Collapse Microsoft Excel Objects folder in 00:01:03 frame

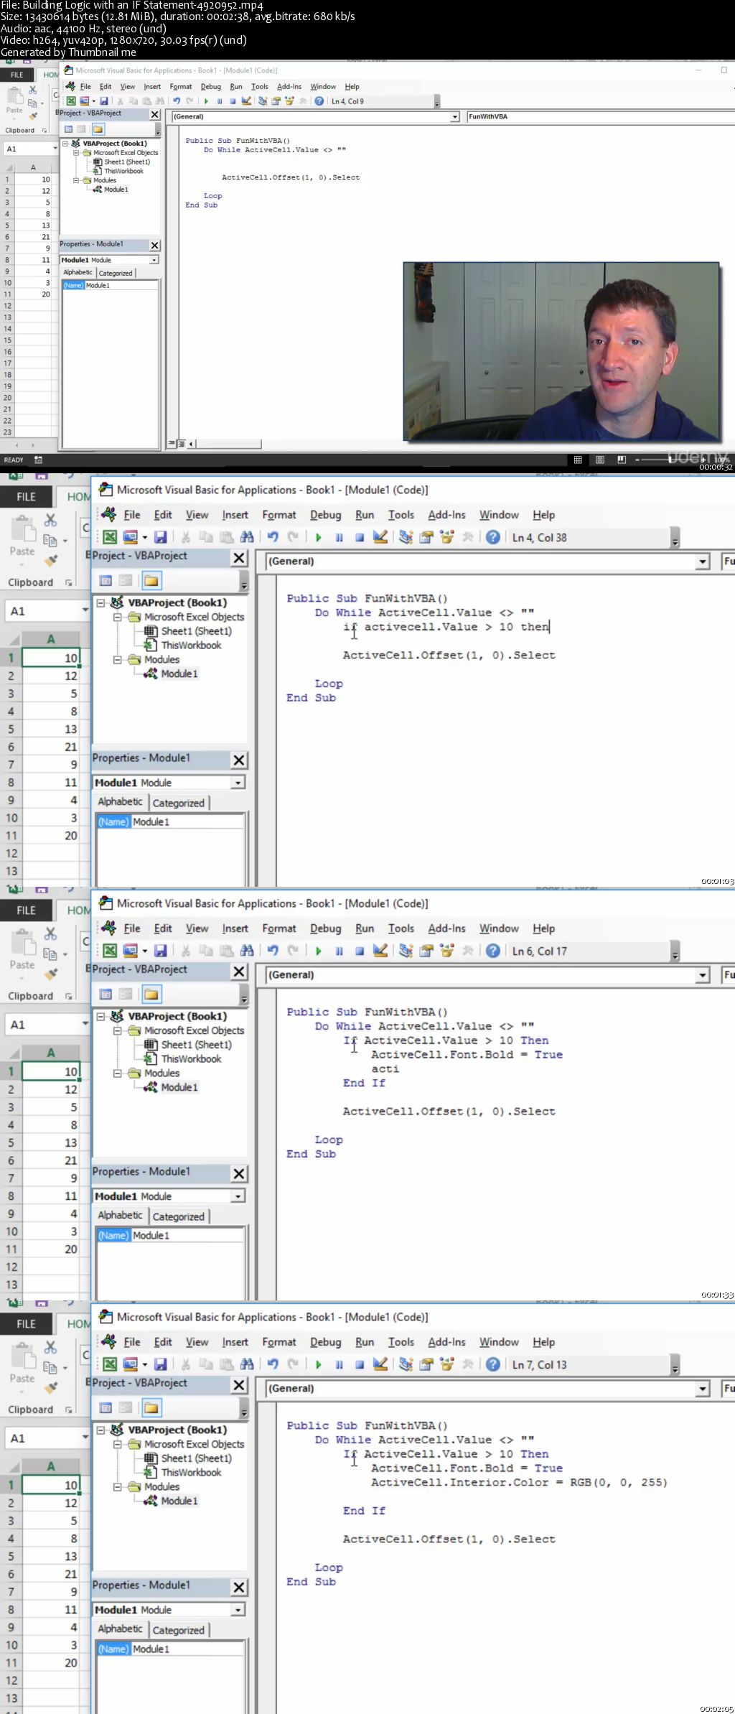coord(117,617)
